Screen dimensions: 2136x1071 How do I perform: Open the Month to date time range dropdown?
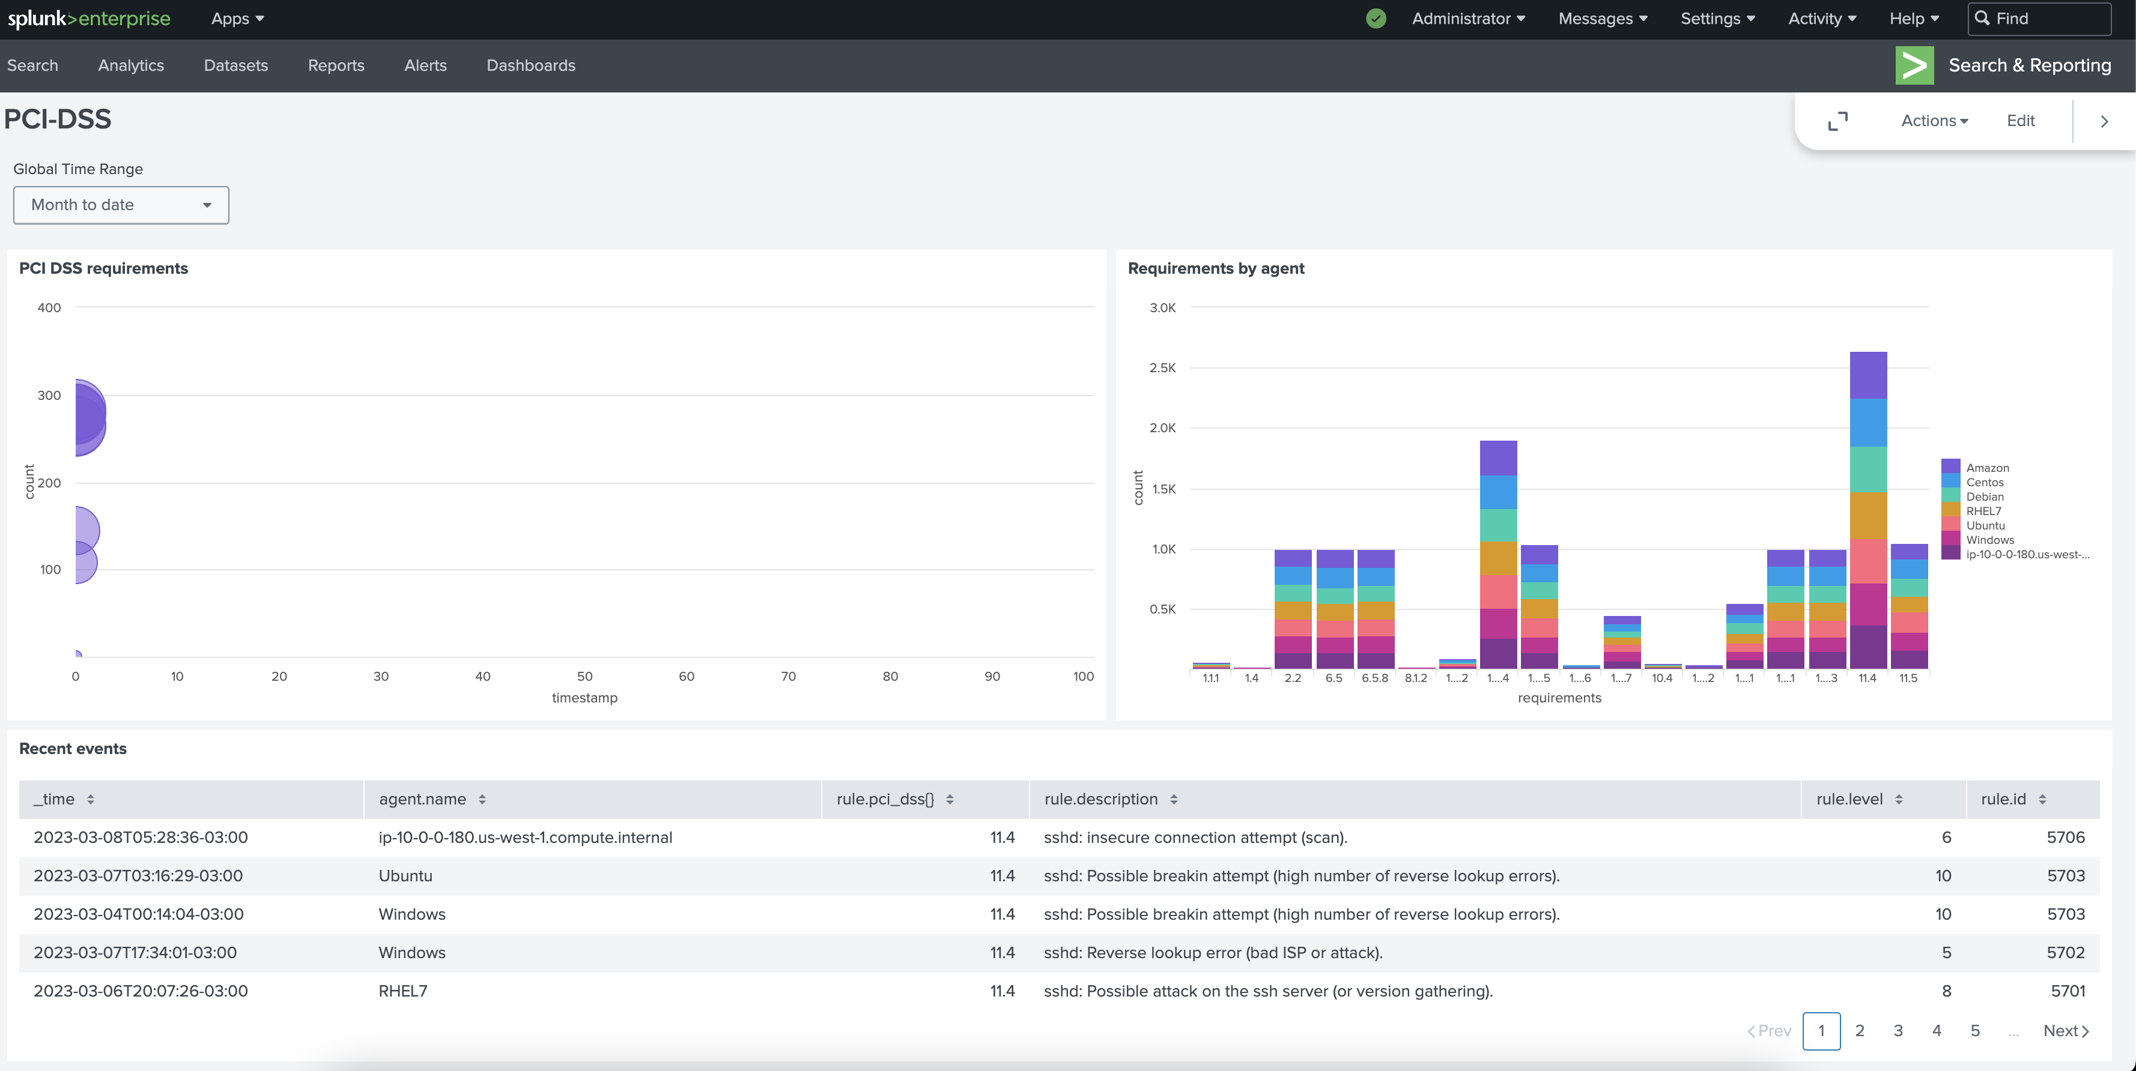121,205
